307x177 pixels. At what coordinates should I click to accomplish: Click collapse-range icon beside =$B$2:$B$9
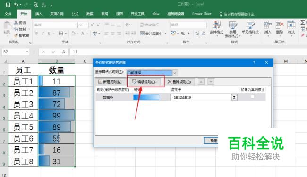click(x=234, y=97)
